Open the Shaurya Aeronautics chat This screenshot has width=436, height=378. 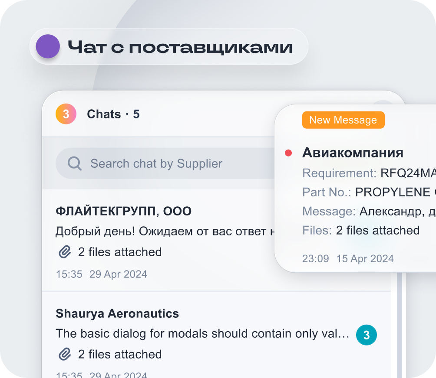coord(117,313)
